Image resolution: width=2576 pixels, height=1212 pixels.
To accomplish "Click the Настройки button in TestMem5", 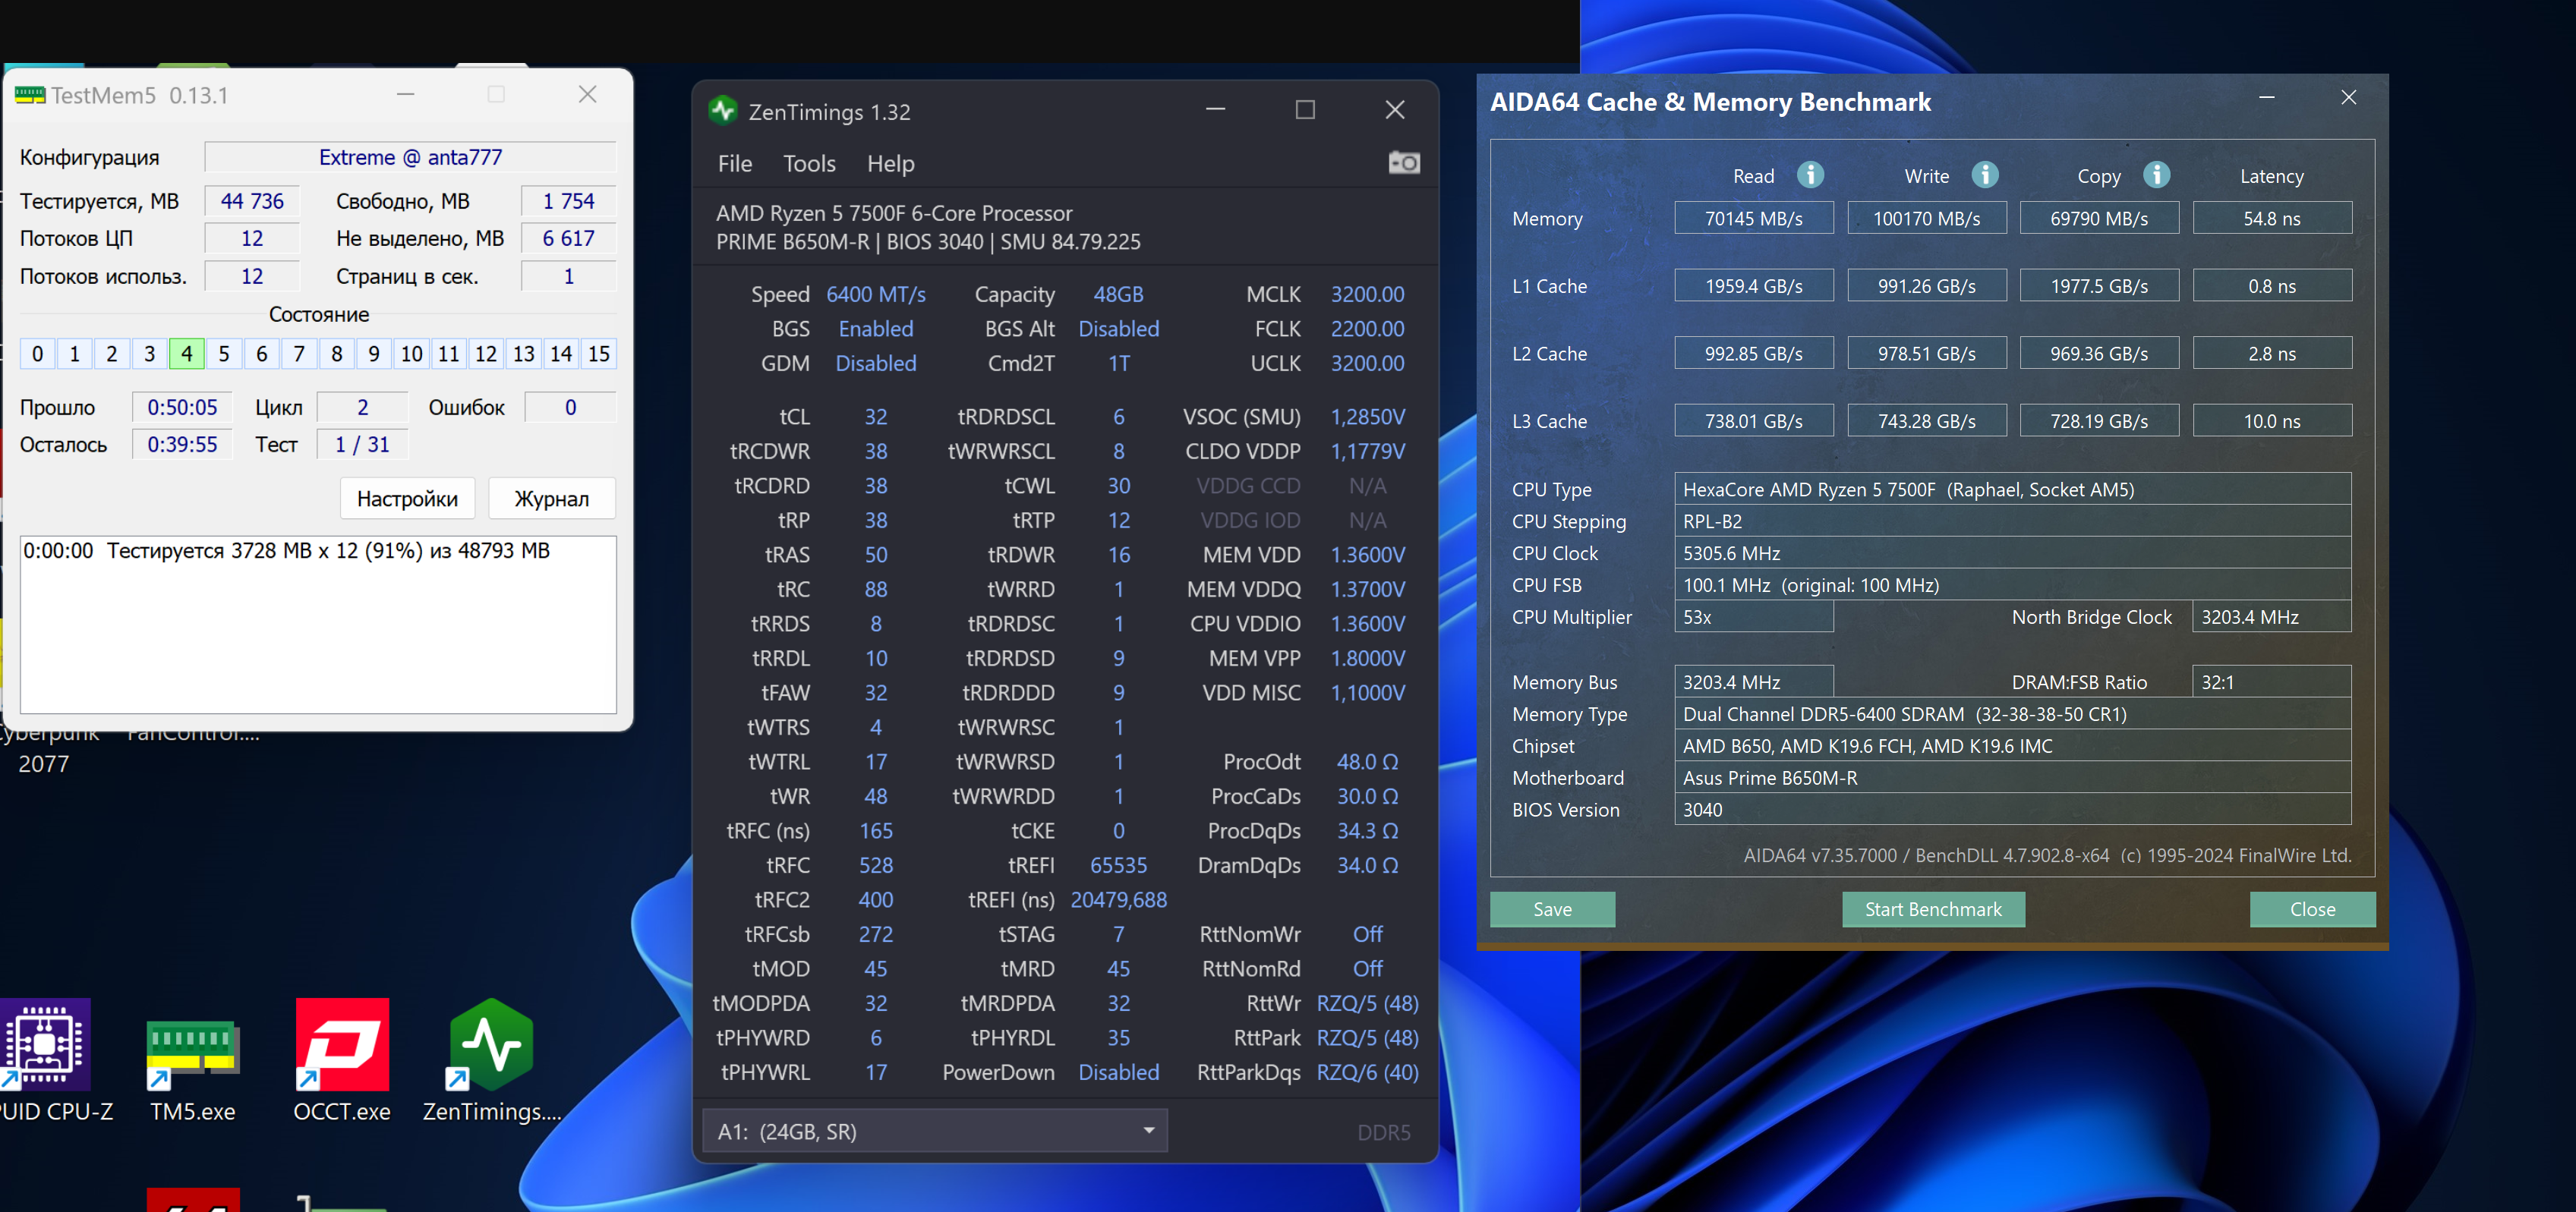I will [x=407, y=498].
